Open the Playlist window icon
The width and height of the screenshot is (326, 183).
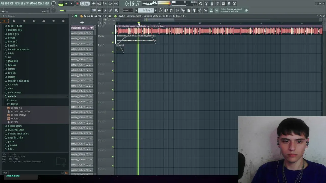[x=160, y=10]
